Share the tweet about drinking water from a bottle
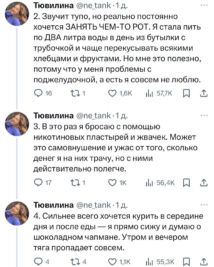Viewport: 214px width, 267px height. (x=203, y=94)
